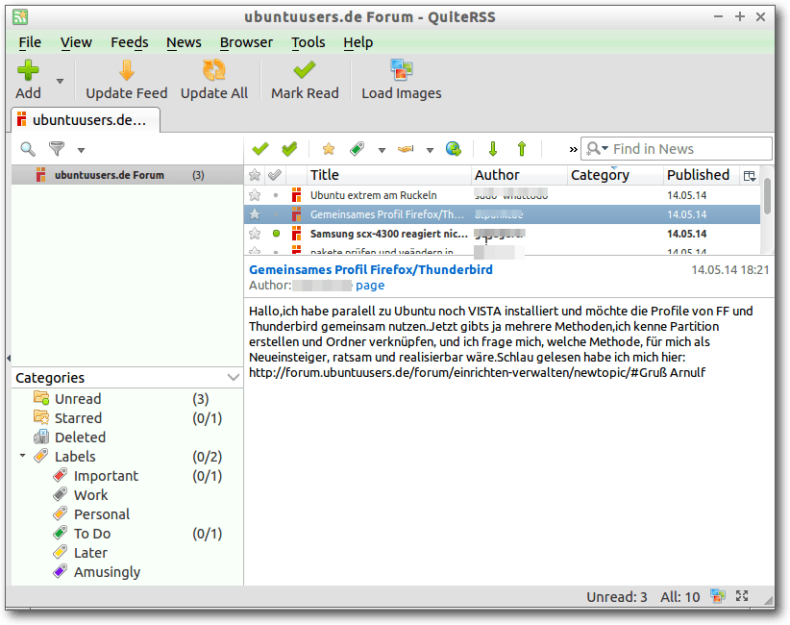
Task: Open news in external browser globe icon
Action: pos(454,149)
